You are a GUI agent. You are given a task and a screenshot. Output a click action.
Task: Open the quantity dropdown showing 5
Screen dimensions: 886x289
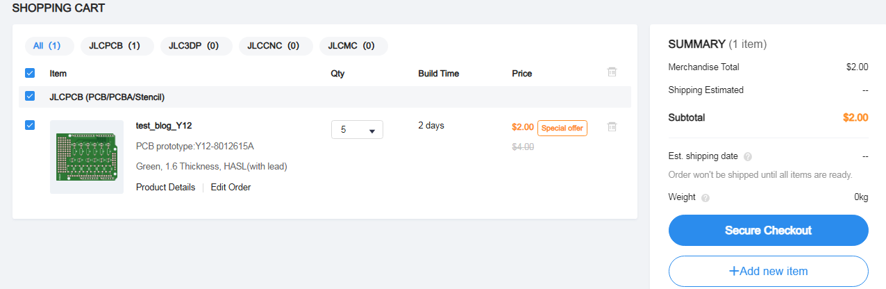357,130
